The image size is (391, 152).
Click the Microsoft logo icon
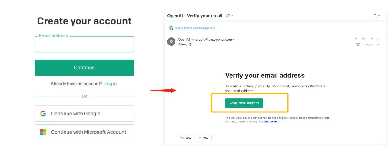(x=43, y=132)
